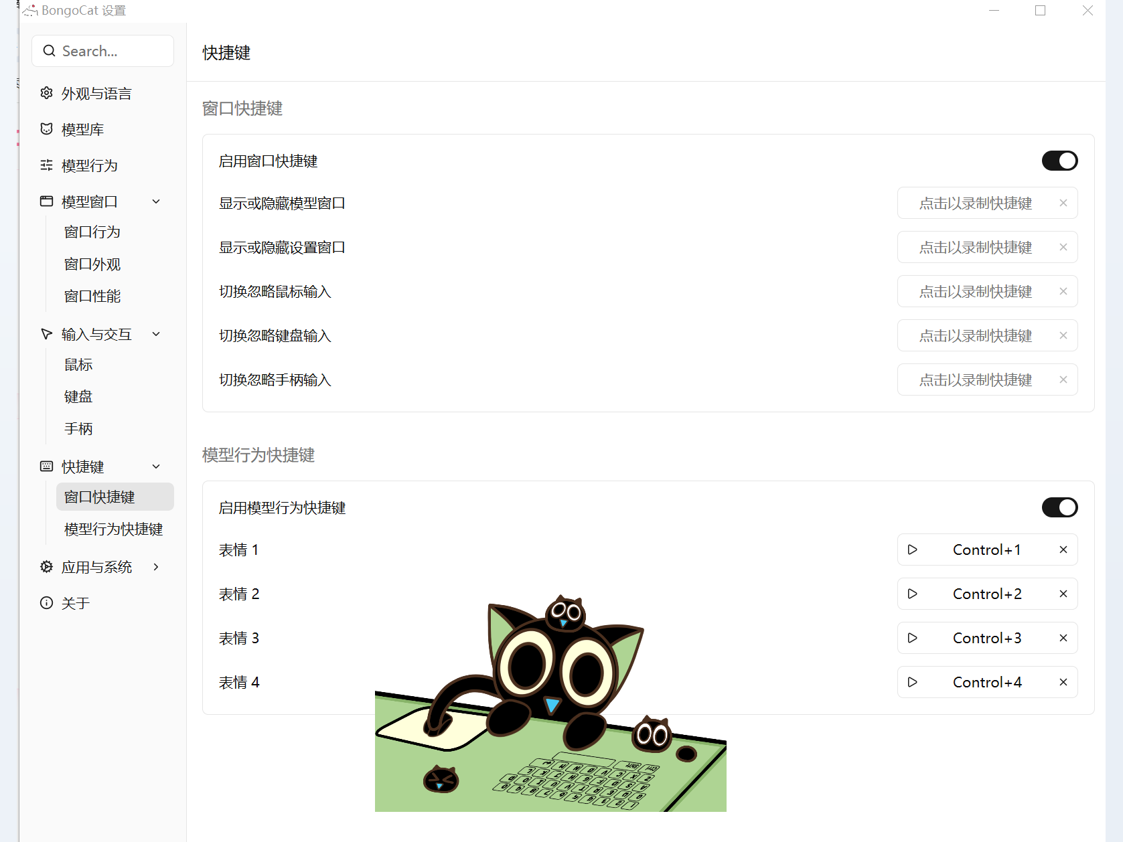1123x842 pixels.
Task: Toggle 启用窗口快捷键 switch
Action: pyautogui.click(x=1060, y=161)
